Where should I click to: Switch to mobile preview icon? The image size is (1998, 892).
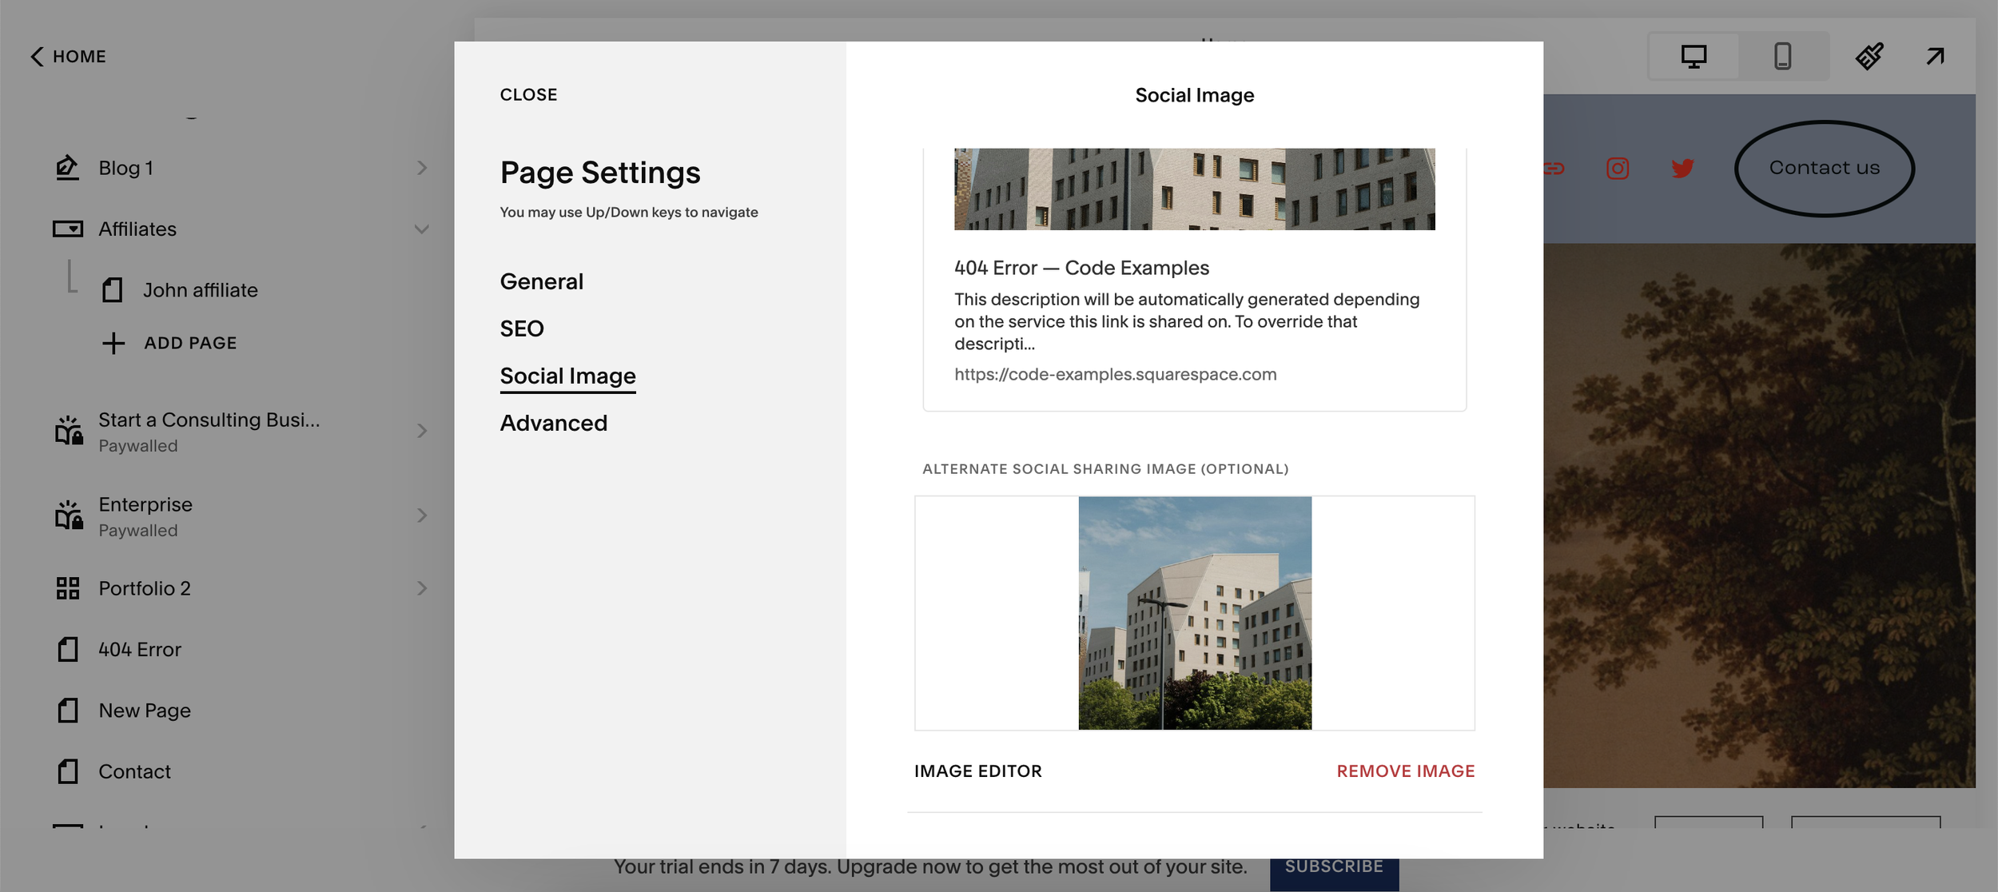pyautogui.click(x=1782, y=56)
